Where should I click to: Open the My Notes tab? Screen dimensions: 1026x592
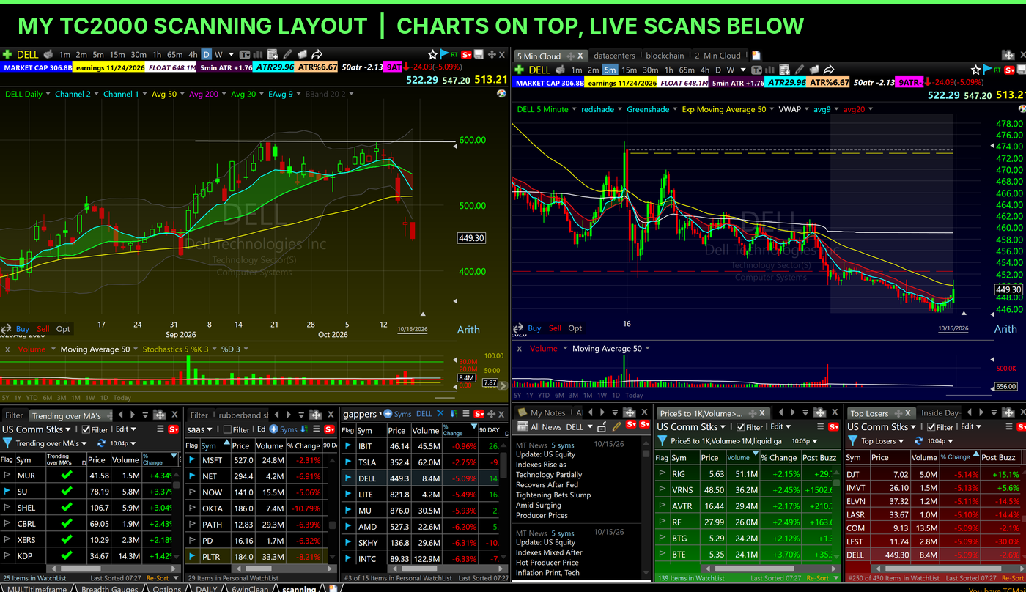542,412
